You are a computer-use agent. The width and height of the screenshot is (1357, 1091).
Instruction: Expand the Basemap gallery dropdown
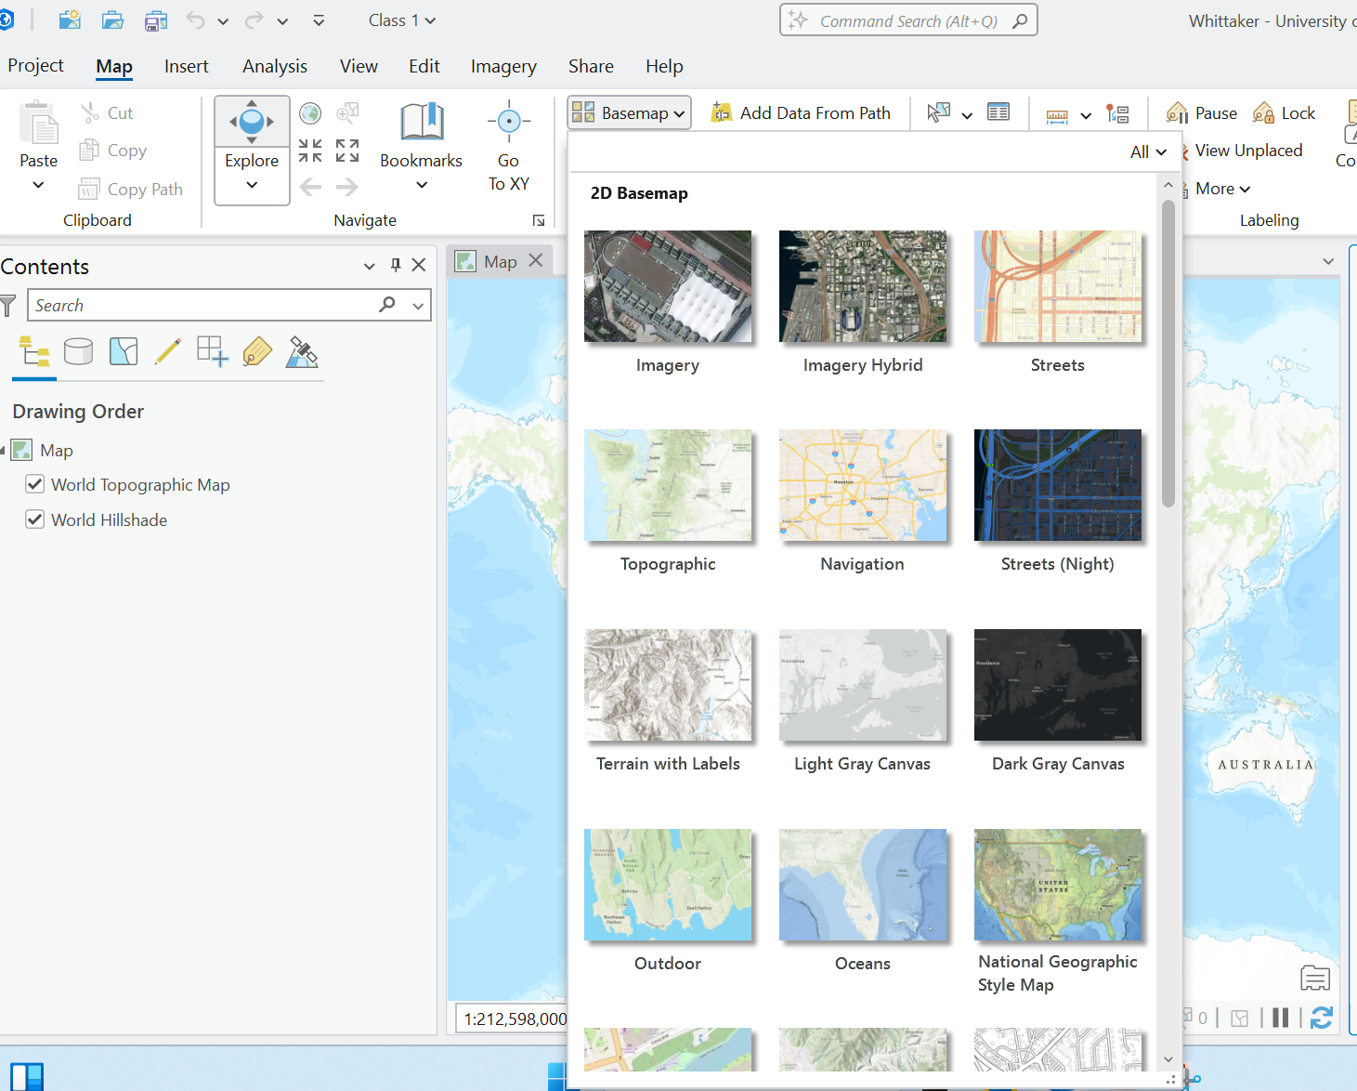pyautogui.click(x=630, y=113)
